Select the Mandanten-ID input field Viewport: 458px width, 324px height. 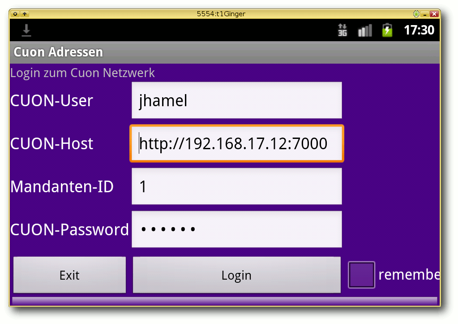(236, 186)
